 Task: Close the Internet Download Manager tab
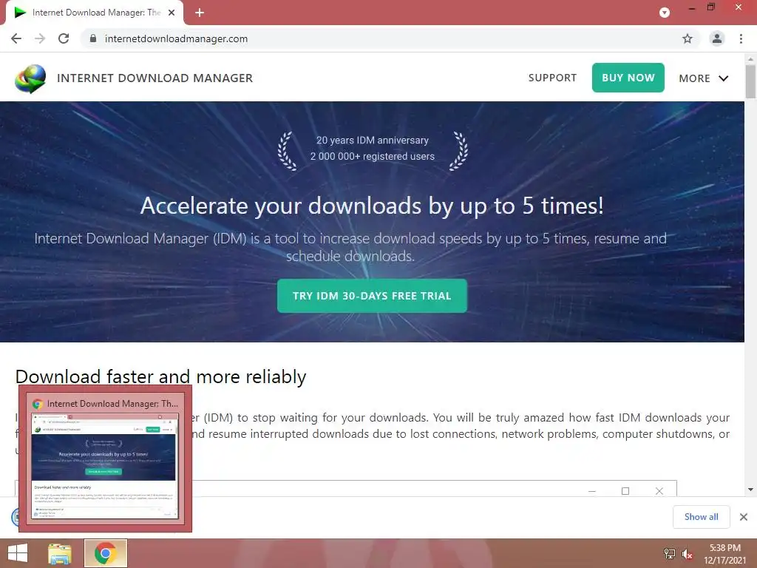[x=172, y=13]
